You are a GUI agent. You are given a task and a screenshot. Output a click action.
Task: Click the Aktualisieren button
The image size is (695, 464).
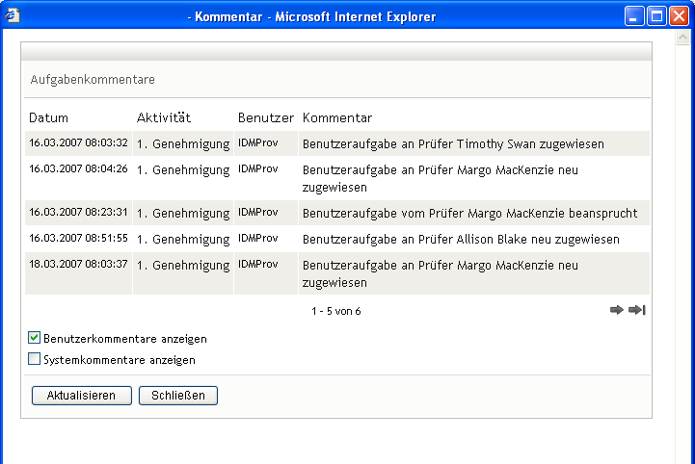pos(82,396)
